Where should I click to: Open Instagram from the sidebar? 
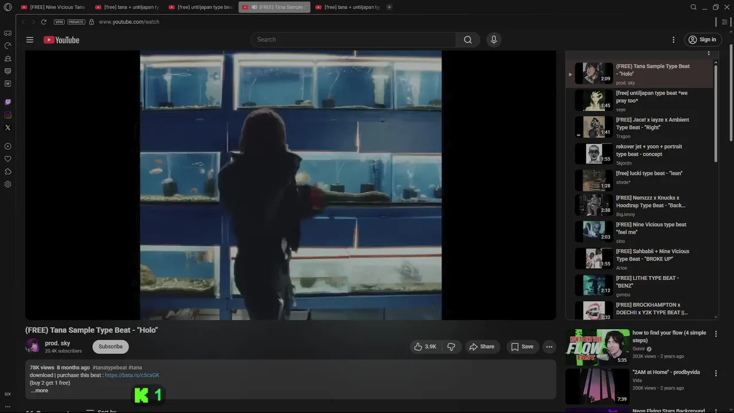click(7, 115)
